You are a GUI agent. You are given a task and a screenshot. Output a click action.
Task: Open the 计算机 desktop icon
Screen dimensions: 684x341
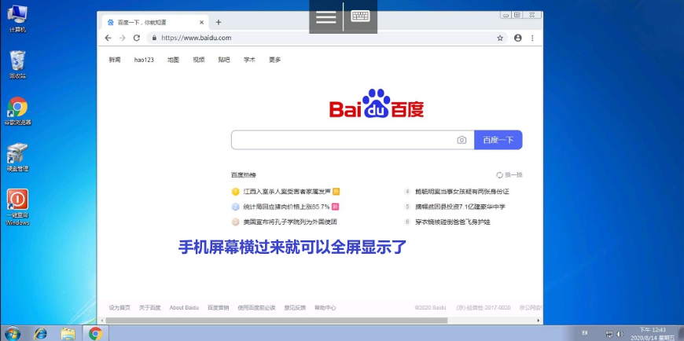(17, 18)
